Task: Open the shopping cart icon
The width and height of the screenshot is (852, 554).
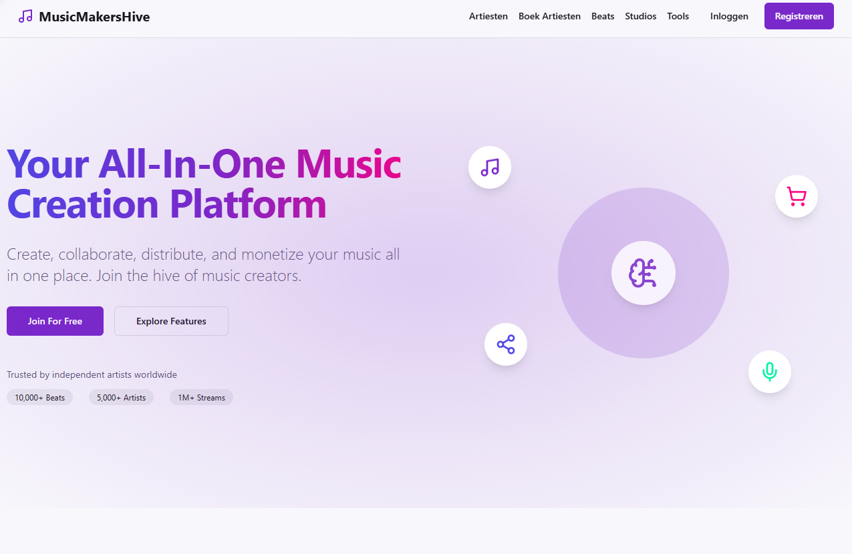Action: (796, 196)
